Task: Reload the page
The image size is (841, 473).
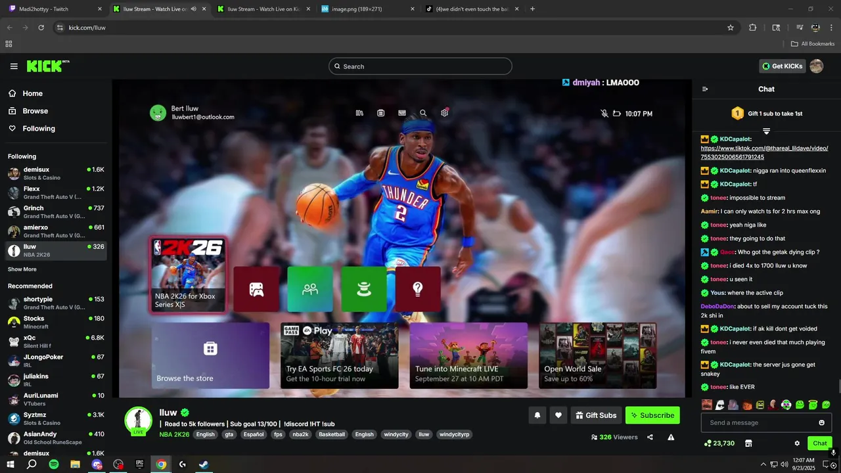Action: (41, 28)
